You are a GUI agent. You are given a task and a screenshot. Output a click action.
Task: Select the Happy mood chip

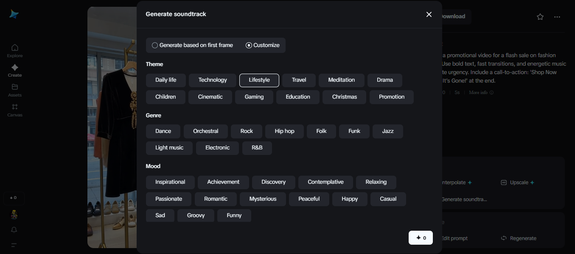coord(350,199)
